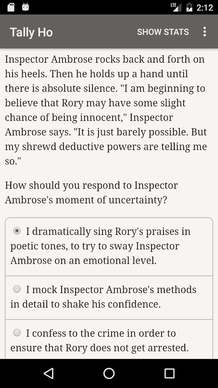Tap the recent apps square icon
The width and height of the screenshot is (218, 388).
(x=169, y=373)
